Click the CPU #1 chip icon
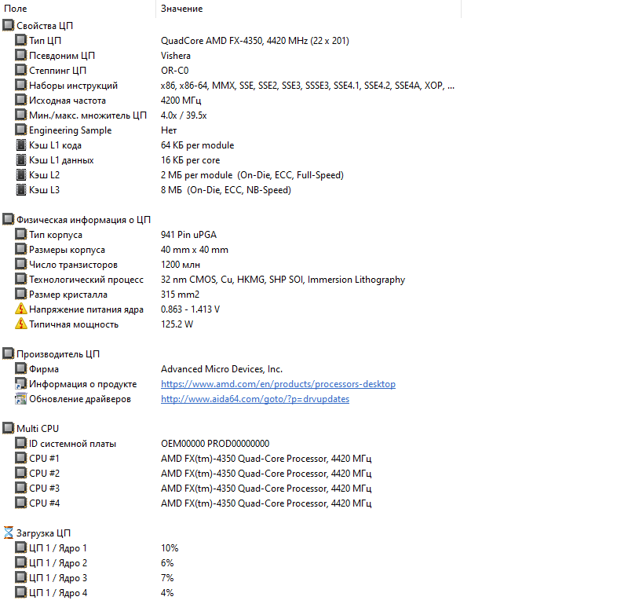Screen dimensions: 617x615 pos(21,458)
